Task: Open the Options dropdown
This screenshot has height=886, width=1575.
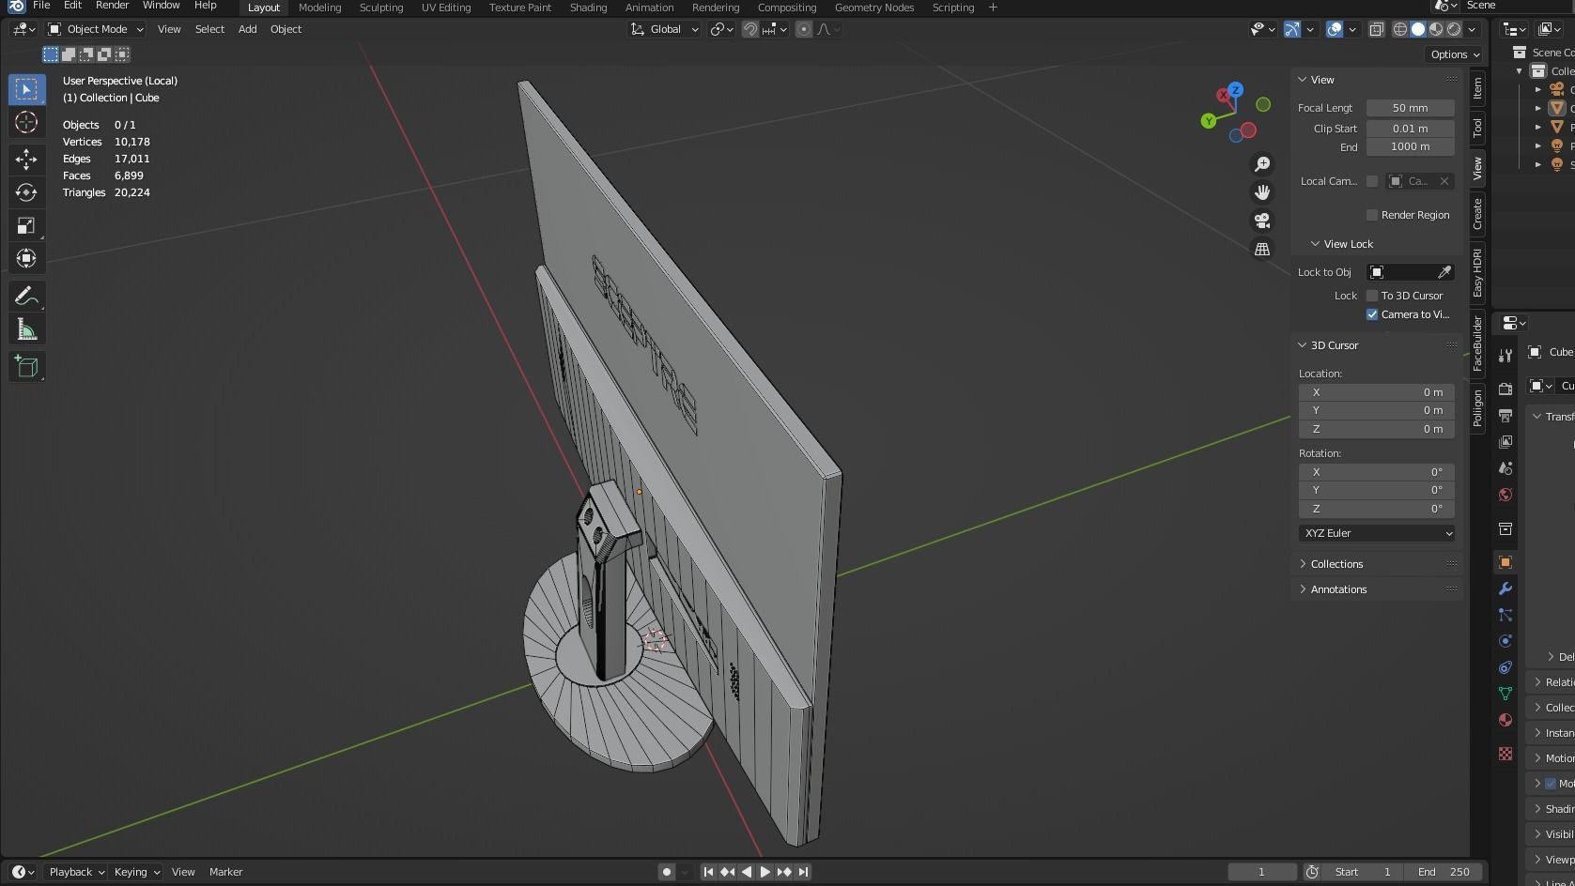Action: (x=1455, y=54)
